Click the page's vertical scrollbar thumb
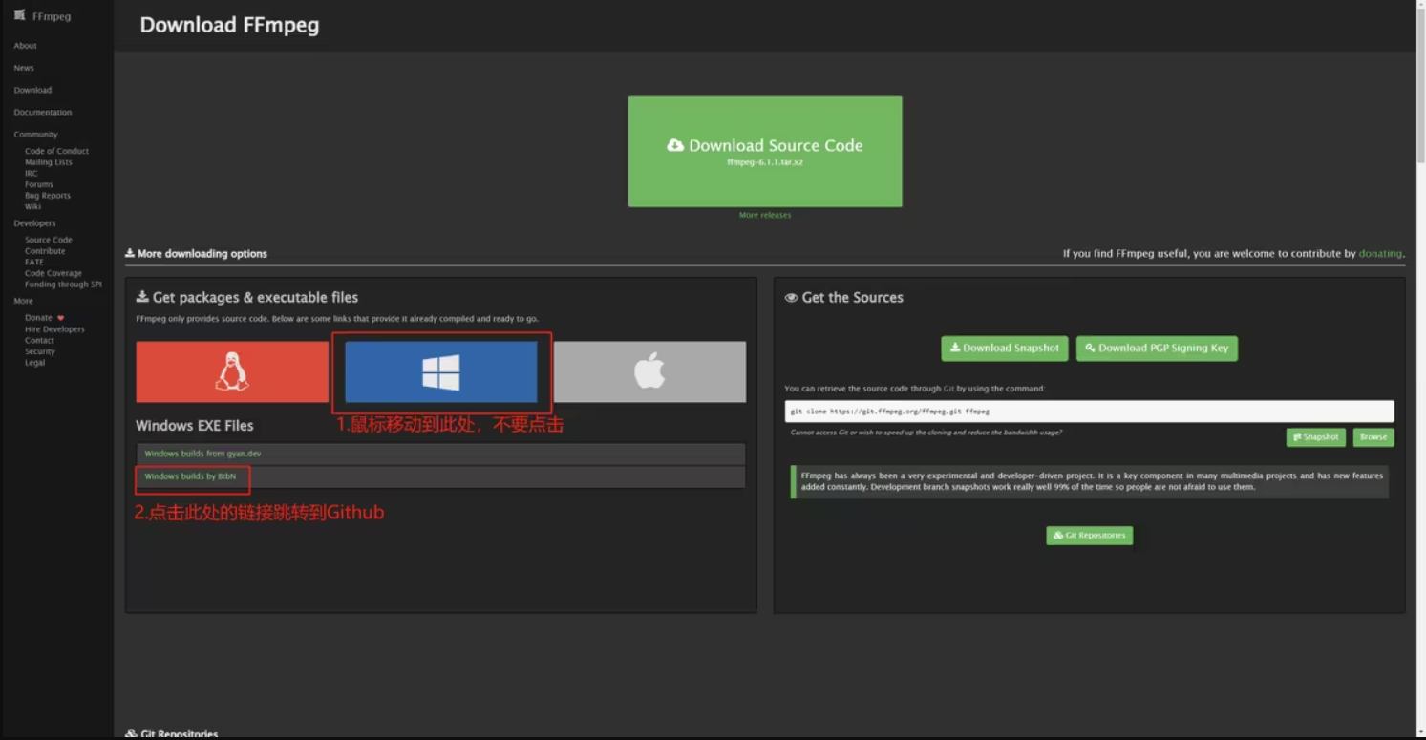Viewport: 1426px width, 740px height. click(x=1420, y=84)
